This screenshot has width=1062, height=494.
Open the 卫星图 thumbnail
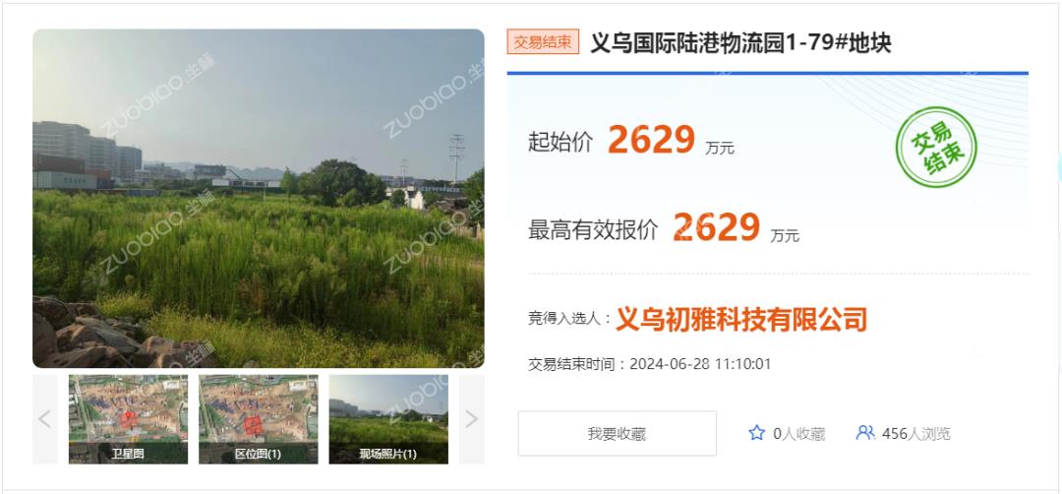coord(128,419)
